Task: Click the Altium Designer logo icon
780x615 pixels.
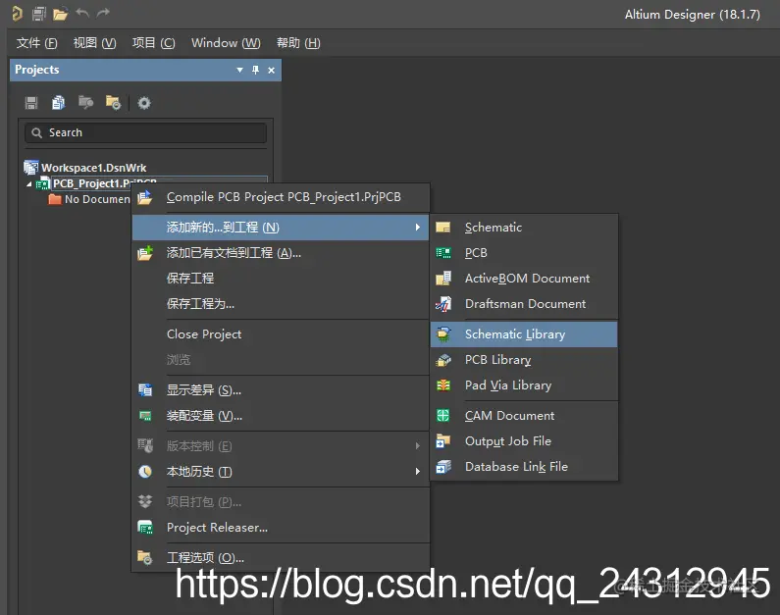Action: [x=17, y=14]
